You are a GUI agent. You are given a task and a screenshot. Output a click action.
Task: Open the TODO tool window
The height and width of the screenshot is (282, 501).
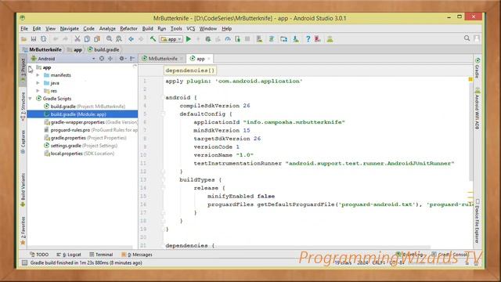(39, 255)
